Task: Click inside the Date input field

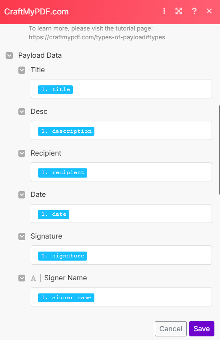Action: (121, 214)
